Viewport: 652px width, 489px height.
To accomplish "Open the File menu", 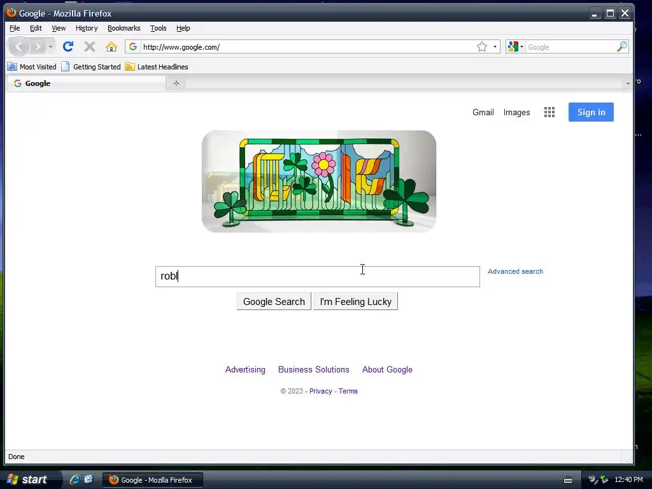I will (x=15, y=28).
